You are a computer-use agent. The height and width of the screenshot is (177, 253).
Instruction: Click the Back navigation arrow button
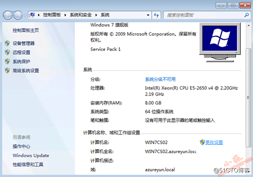click(7, 15)
